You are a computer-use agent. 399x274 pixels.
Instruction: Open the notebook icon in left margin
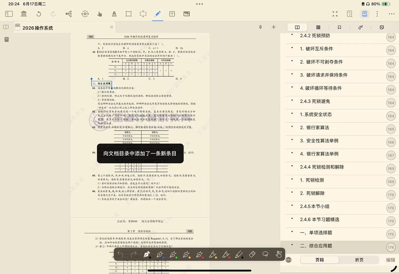6,39
